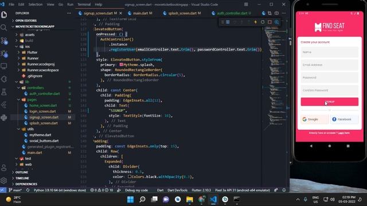Click the debug pause icon
The image size is (367, 206).
coord(228,22)
